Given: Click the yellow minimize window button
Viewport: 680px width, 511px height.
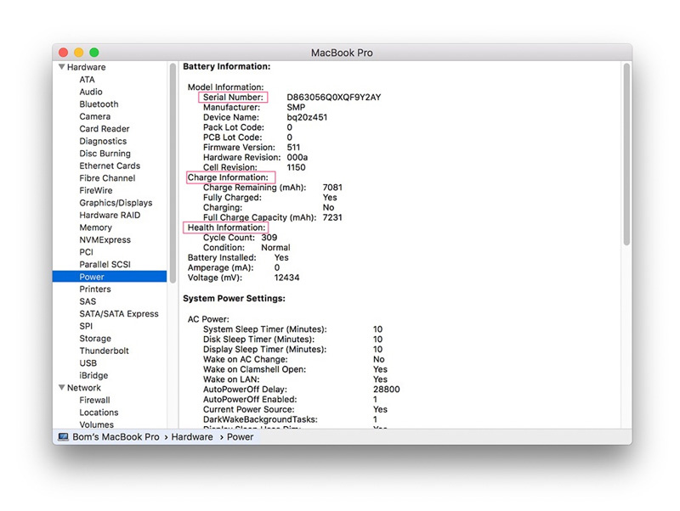Looking at the screenshot, I should pos(78,53).
